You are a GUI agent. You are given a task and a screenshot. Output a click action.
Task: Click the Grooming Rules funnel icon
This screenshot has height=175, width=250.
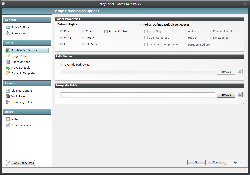[8, 102]
